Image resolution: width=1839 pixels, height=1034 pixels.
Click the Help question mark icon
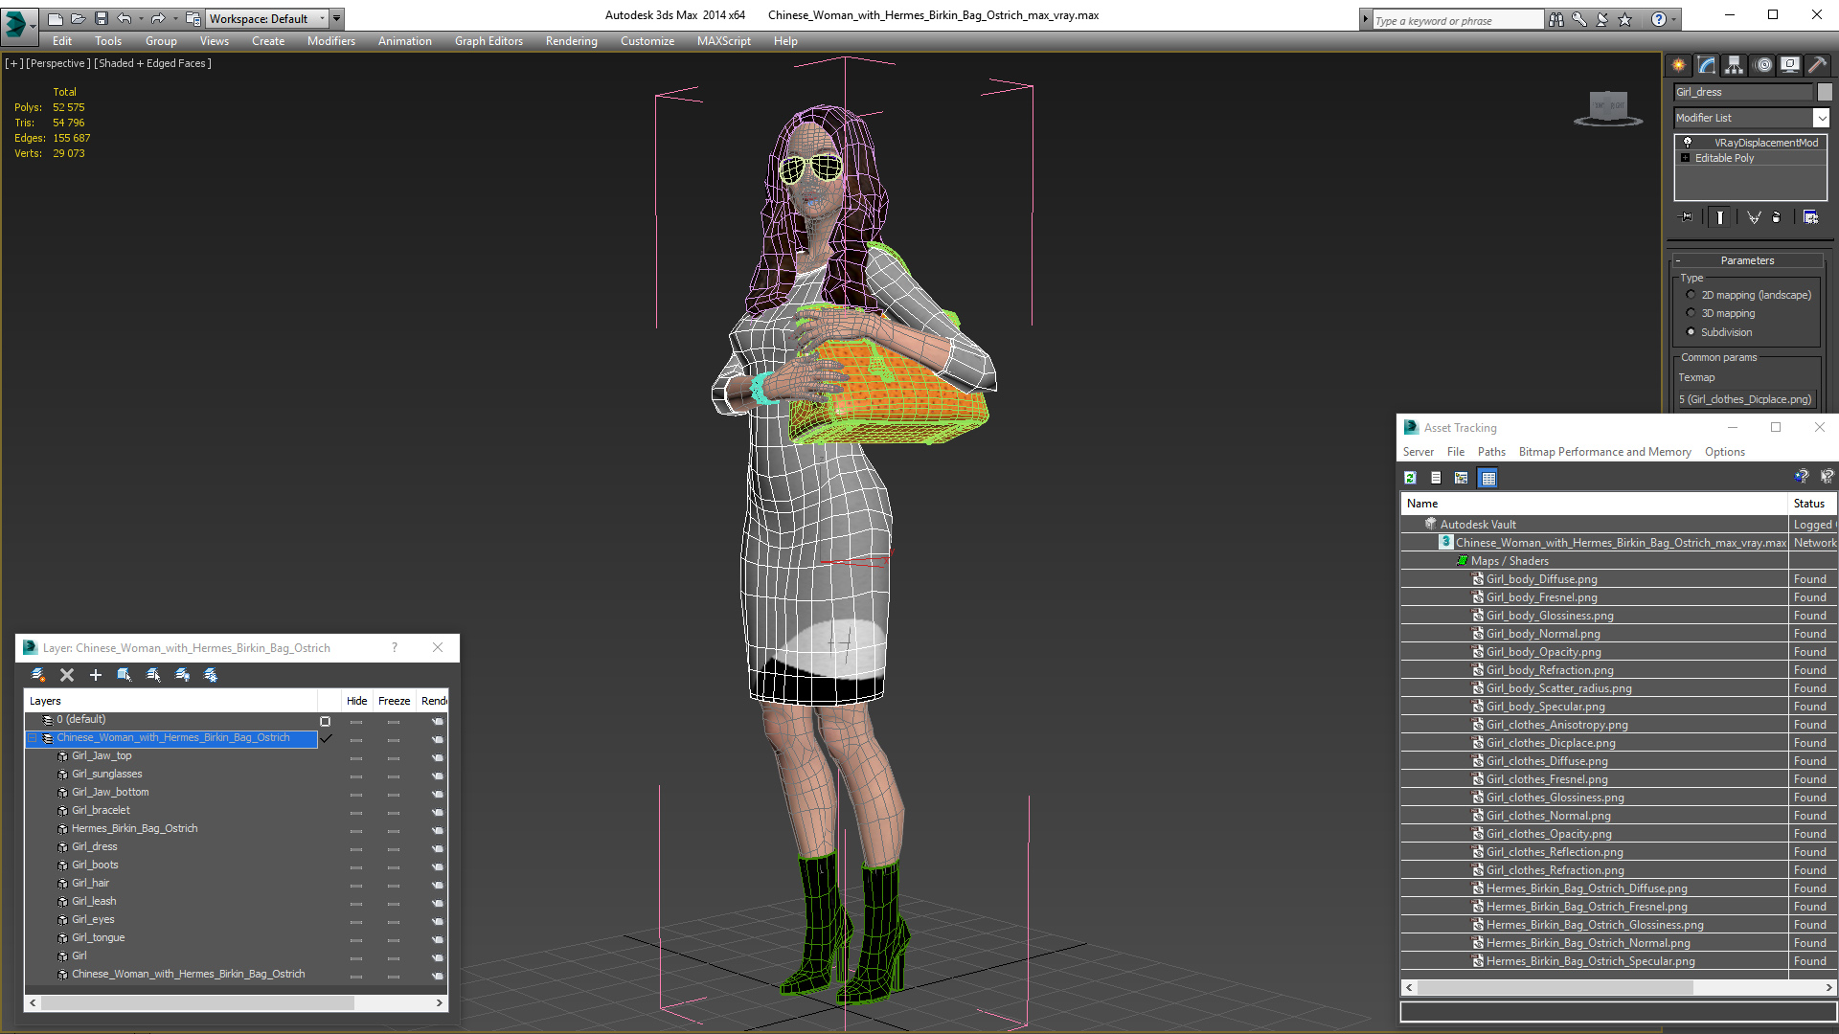point(1659,19)
